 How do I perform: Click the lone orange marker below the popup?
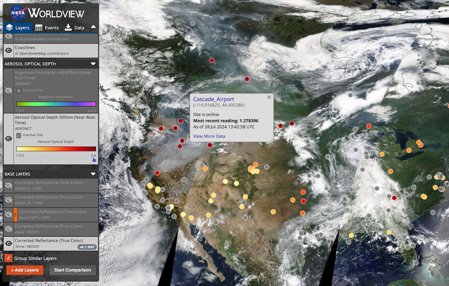(205, 169)
